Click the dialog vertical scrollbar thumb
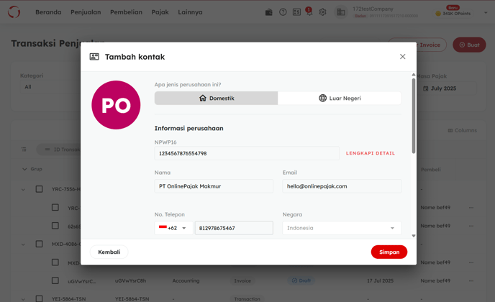This screenshot has width=495, height=302. pos(414,116)
